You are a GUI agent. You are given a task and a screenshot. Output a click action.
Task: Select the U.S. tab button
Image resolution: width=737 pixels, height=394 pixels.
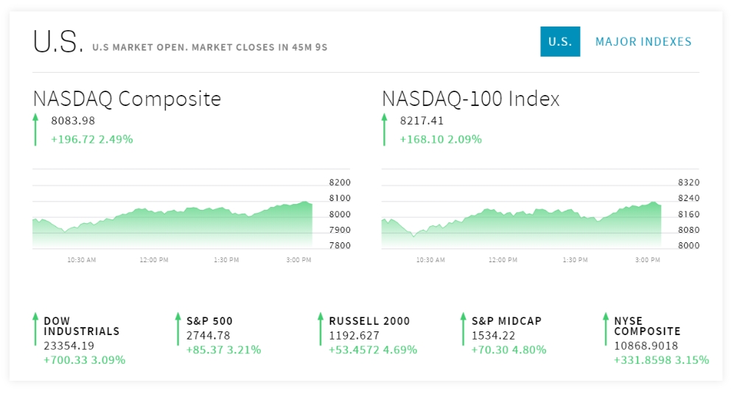[560, 41]
